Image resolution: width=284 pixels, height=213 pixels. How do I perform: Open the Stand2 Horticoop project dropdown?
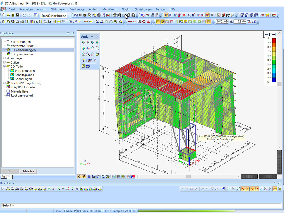[69, 15]
